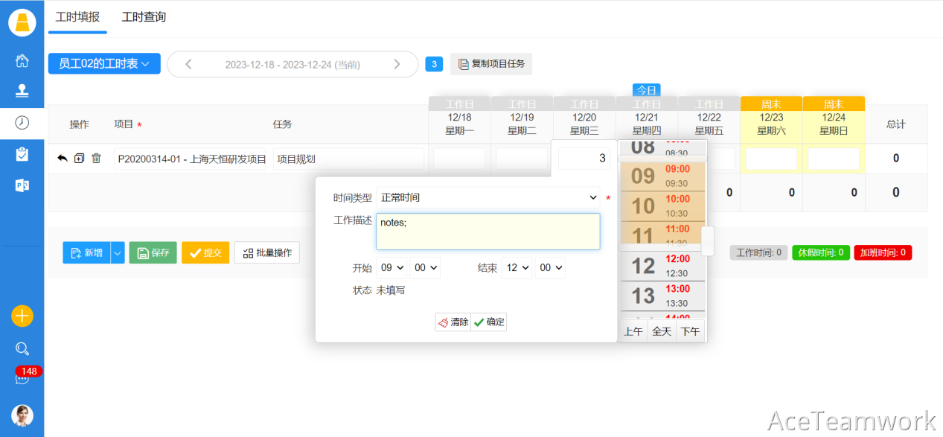Click the approval stamp sidebar icon
This screenshot has height=437, width=943.
22,92
